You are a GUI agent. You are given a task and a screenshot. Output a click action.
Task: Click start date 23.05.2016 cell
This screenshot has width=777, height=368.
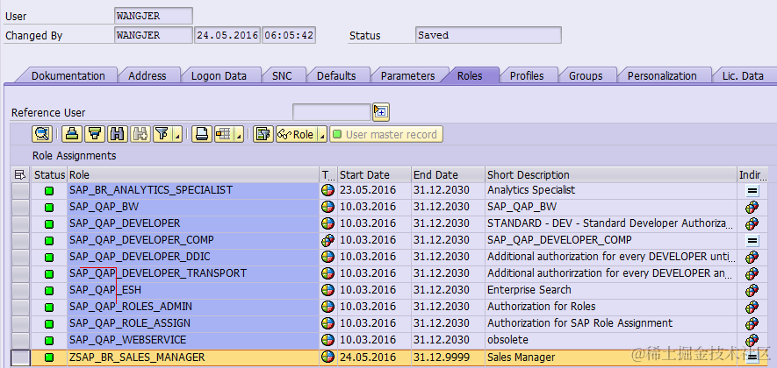coord(374,190)
